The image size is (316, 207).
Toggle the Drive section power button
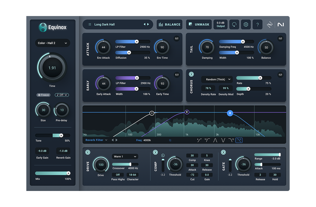click(88, 152)
